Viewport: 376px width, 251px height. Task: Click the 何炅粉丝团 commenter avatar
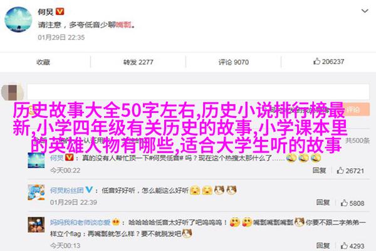36,193
